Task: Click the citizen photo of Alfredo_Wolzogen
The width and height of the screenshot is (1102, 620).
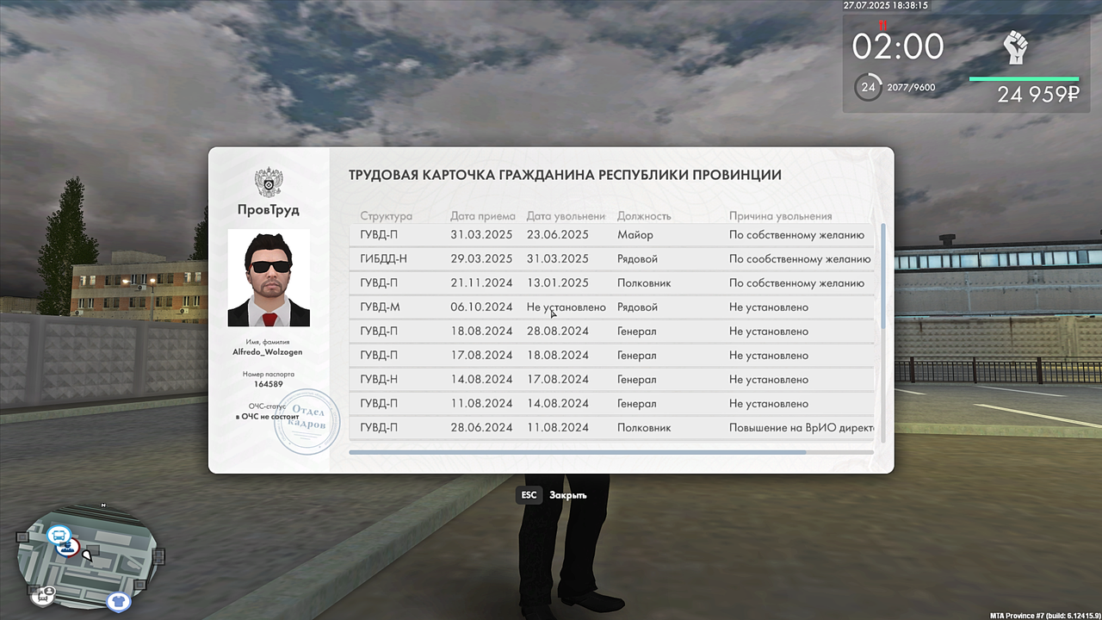Action: [x=269, y=277]
